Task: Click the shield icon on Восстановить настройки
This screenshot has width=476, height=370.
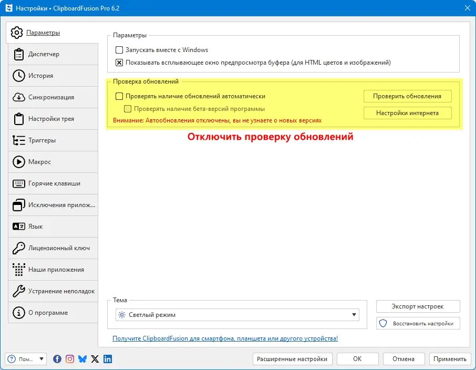Action: [383, 324]
